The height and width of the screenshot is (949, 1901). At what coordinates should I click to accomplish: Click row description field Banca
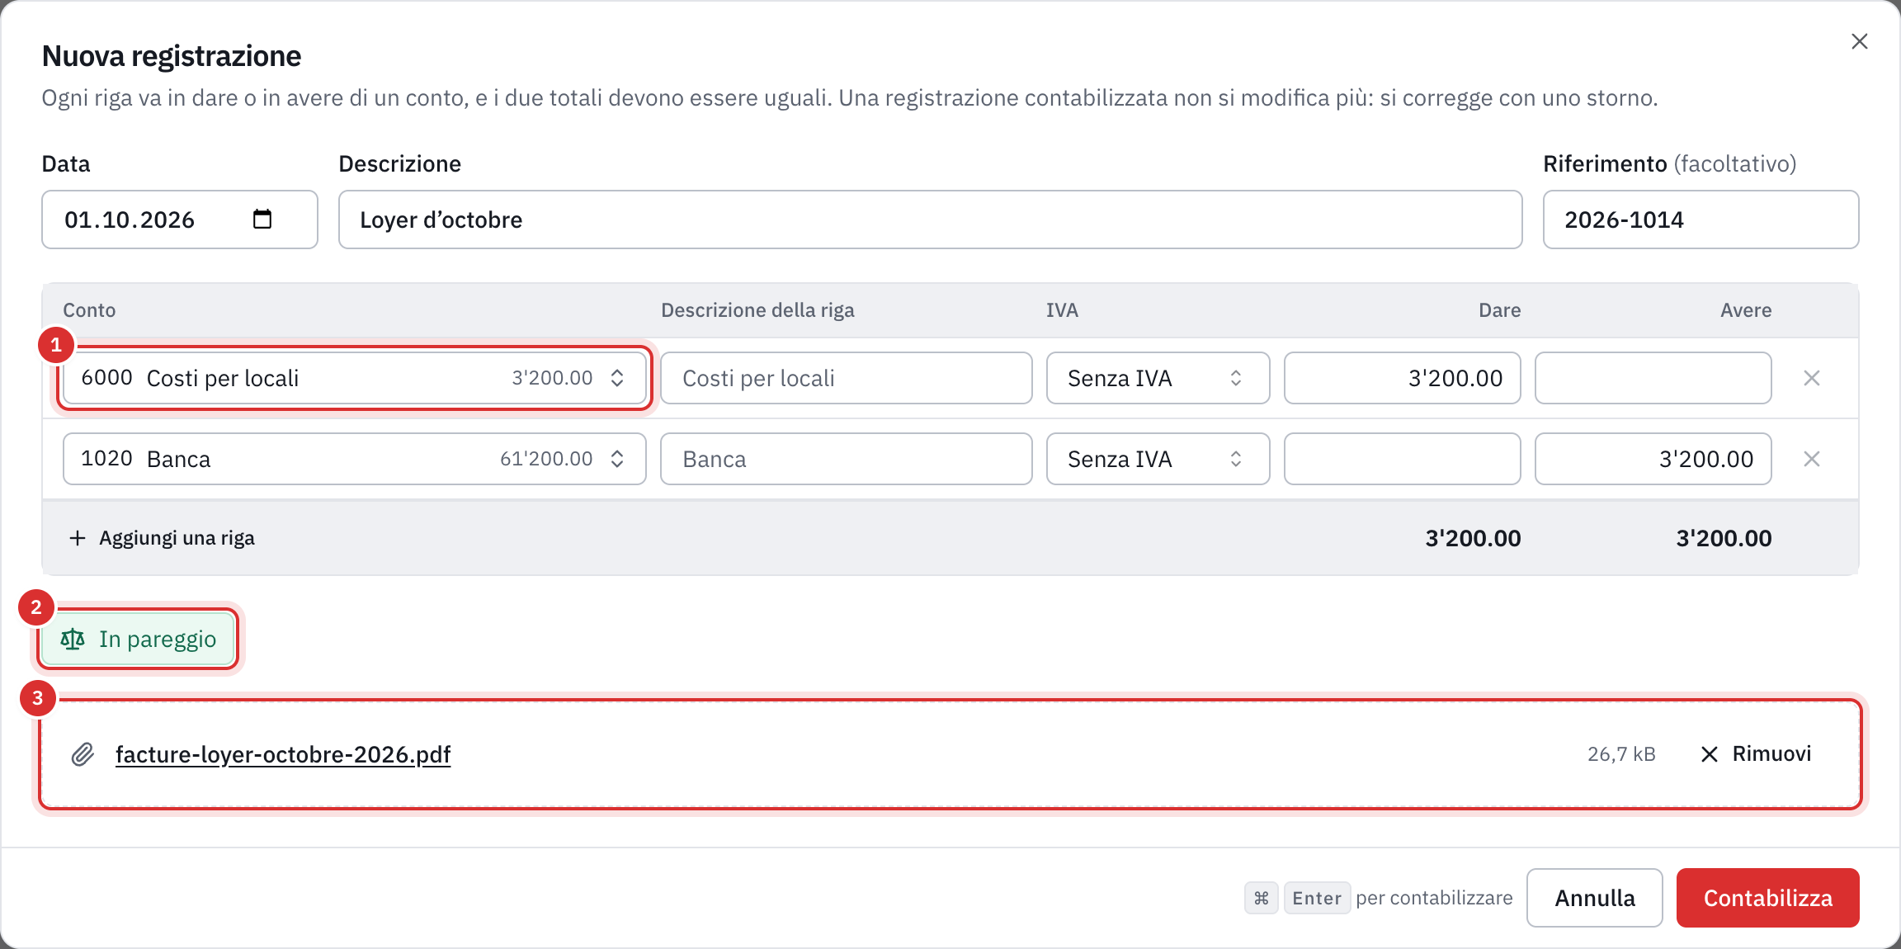click(847, 459)
